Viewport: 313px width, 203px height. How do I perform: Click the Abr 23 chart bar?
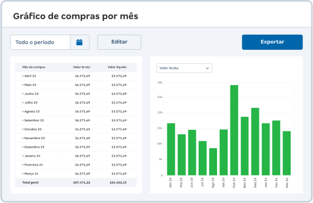point(171,149)
